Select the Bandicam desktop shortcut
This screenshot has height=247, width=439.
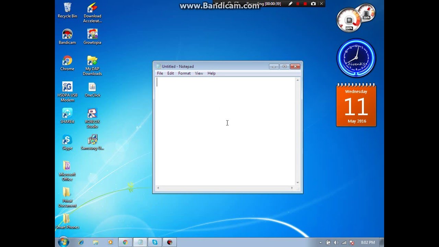67,37
